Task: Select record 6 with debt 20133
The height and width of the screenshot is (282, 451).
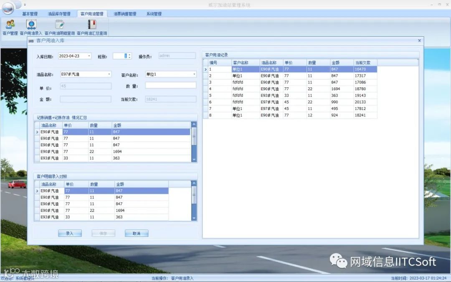Action: click(290, 102)
